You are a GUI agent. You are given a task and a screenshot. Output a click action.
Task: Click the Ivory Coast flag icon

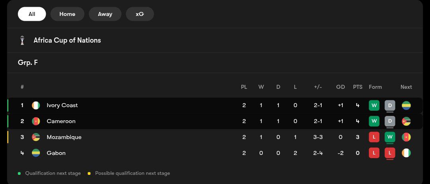[36, 106]
